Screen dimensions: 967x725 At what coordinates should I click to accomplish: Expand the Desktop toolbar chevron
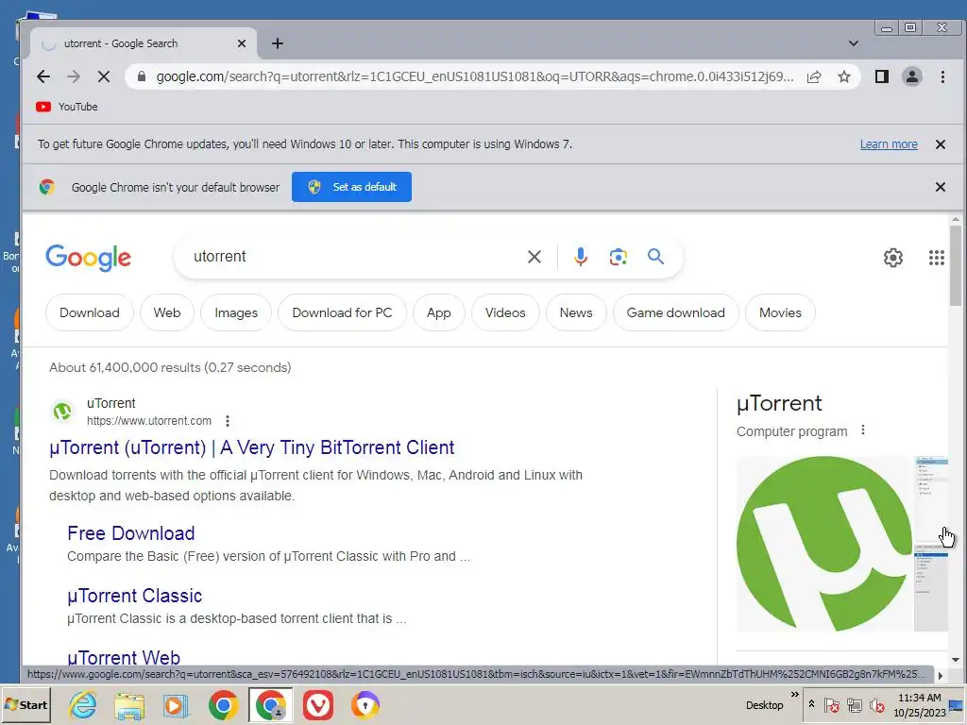[x=795, y=695]
